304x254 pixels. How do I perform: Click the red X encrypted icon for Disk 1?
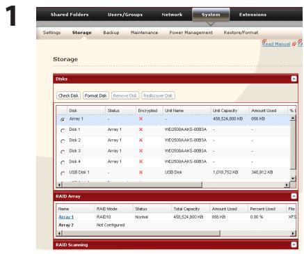pyautogui.click(x=141, y=129)
